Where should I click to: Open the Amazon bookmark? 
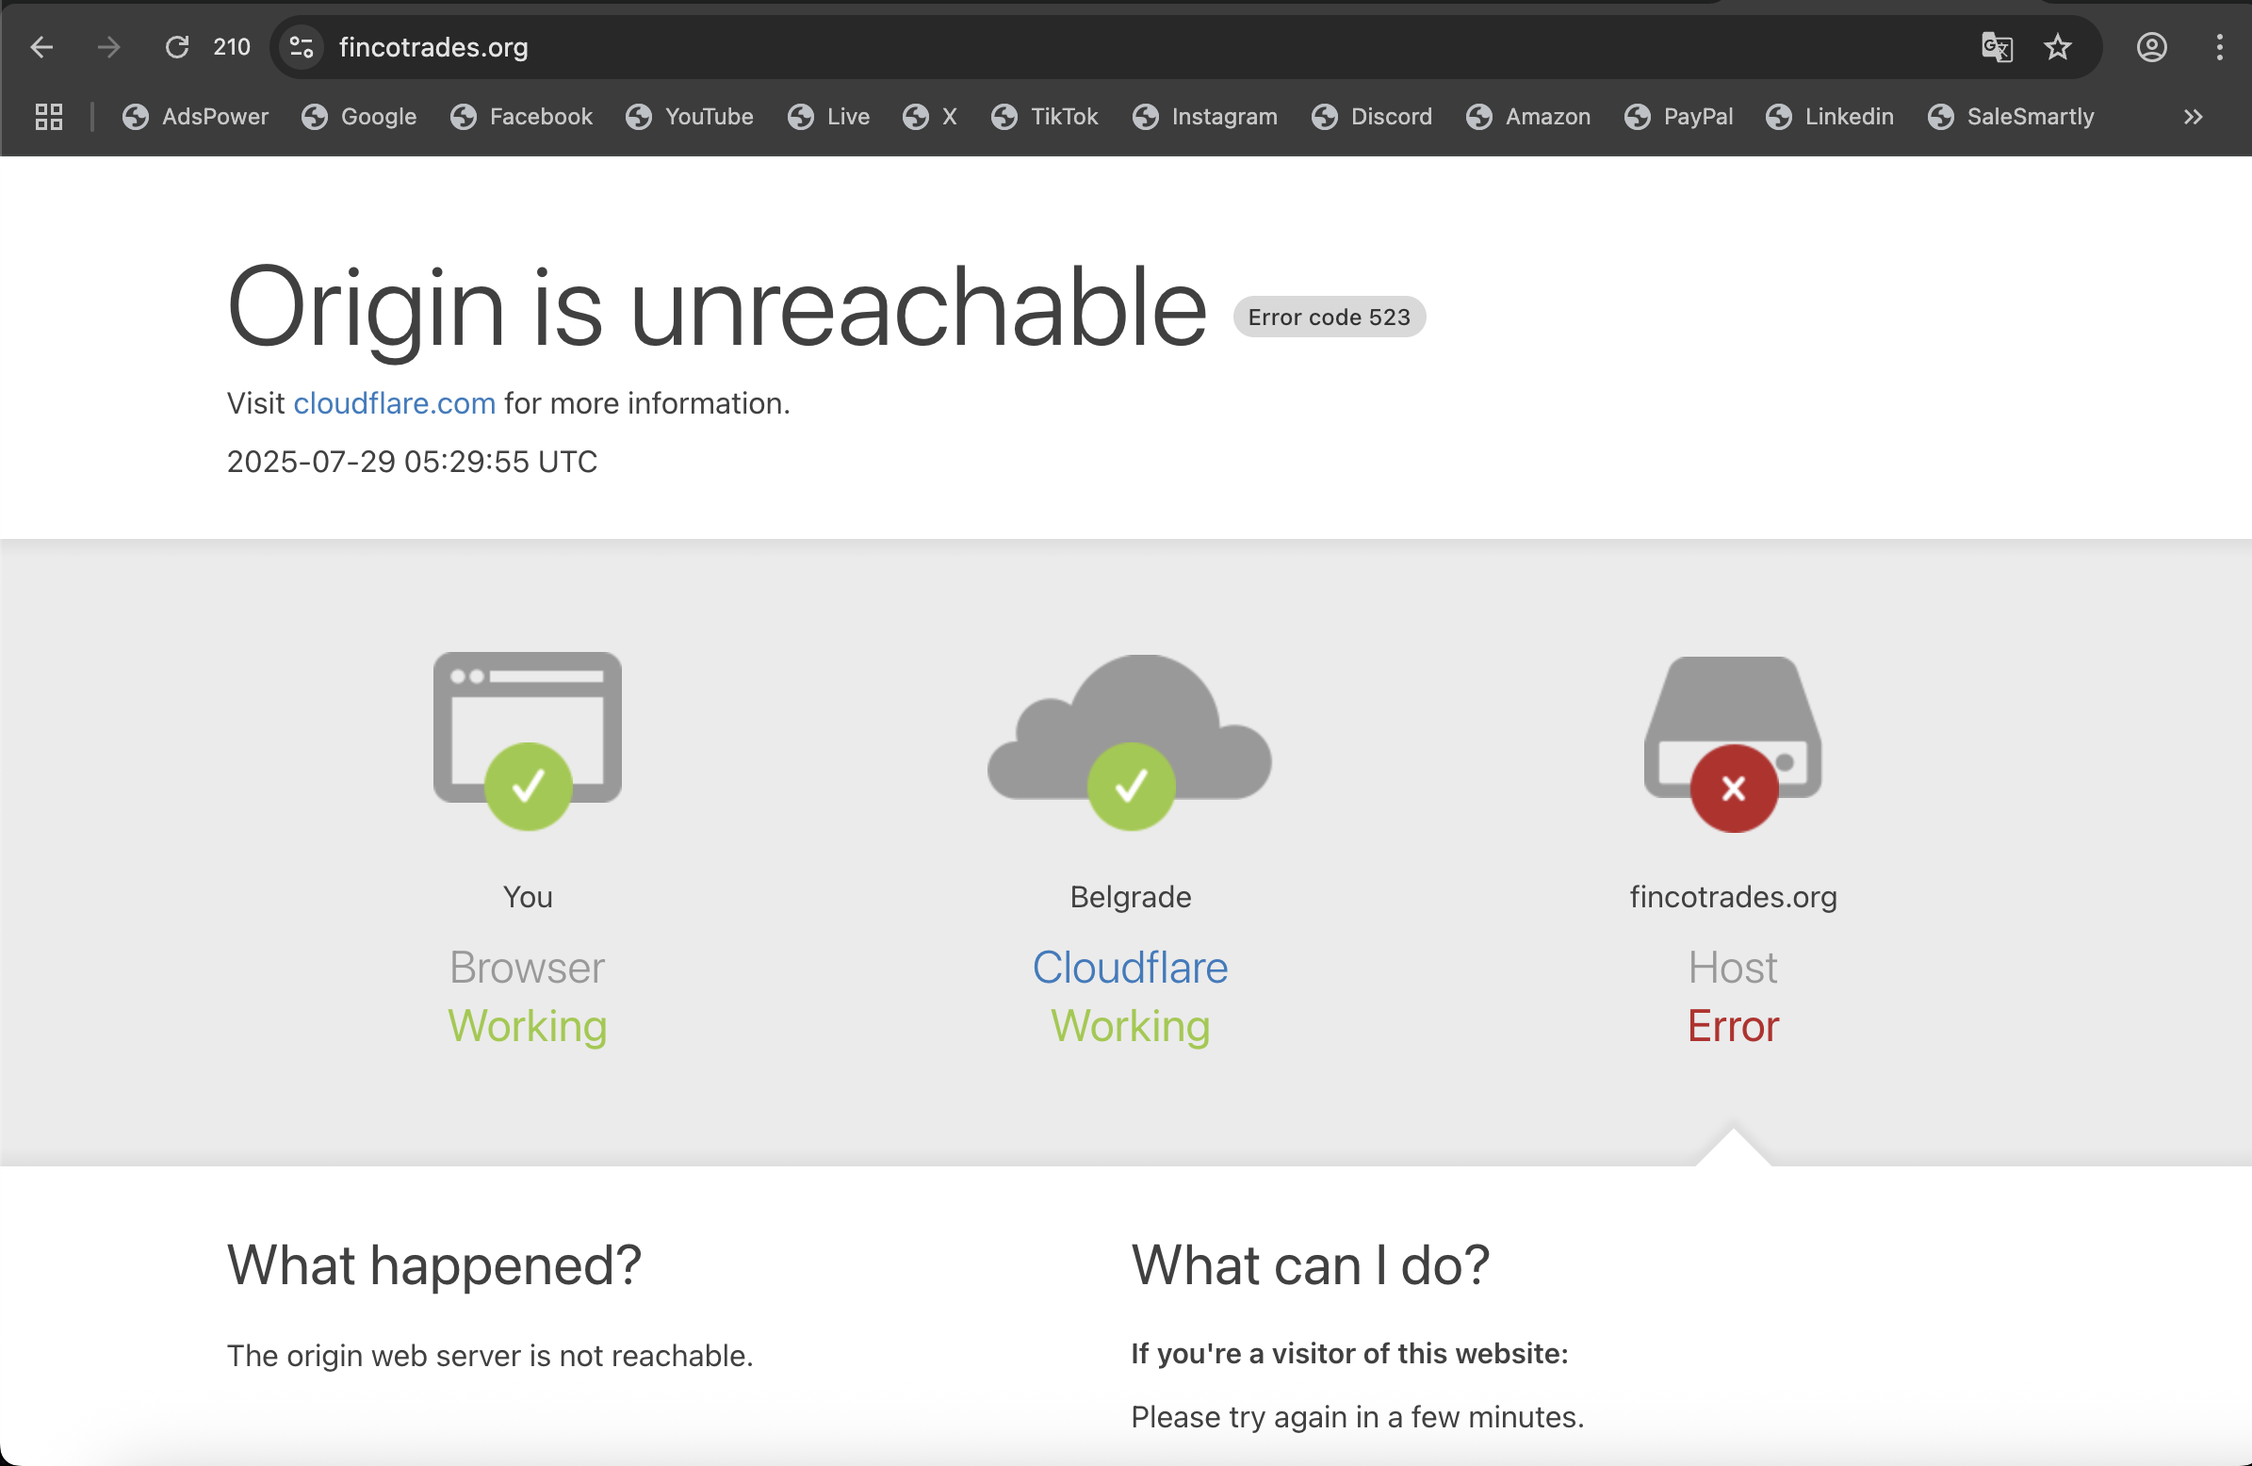[x=1528, y=117]
